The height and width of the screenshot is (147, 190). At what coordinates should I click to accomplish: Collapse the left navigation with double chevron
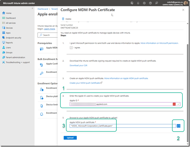click(x=32, y=8)
